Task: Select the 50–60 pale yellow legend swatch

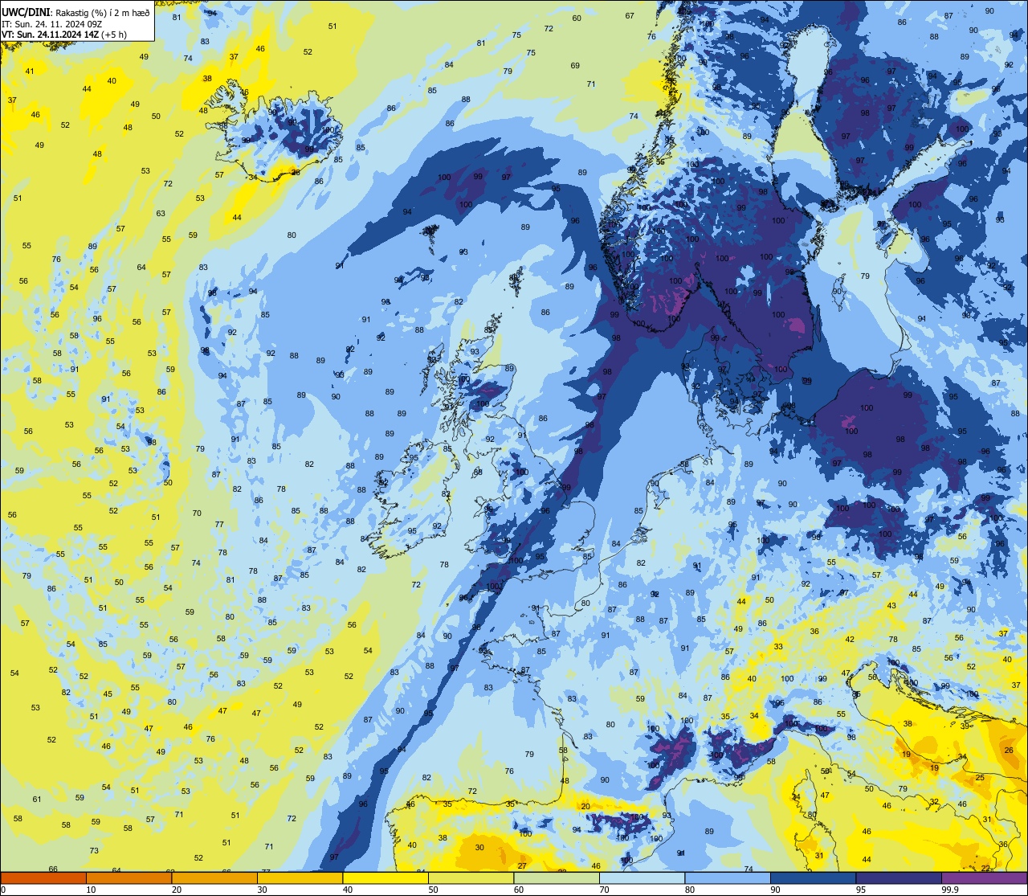Action: click(471, 878)
